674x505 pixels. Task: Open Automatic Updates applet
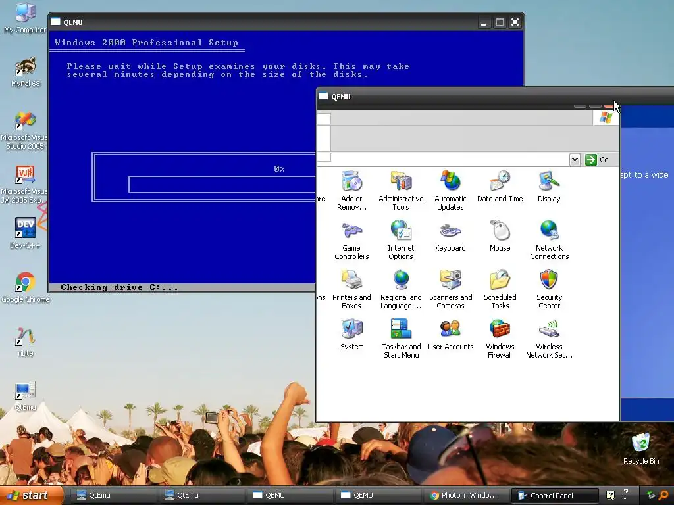pos(450,190)
